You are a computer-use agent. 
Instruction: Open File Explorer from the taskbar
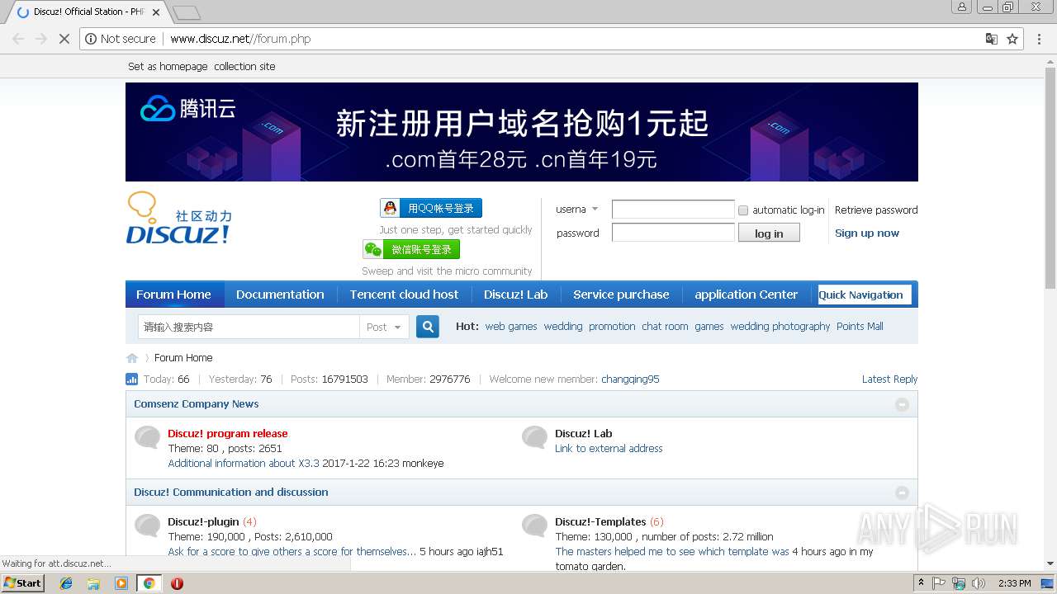[93, 583]
